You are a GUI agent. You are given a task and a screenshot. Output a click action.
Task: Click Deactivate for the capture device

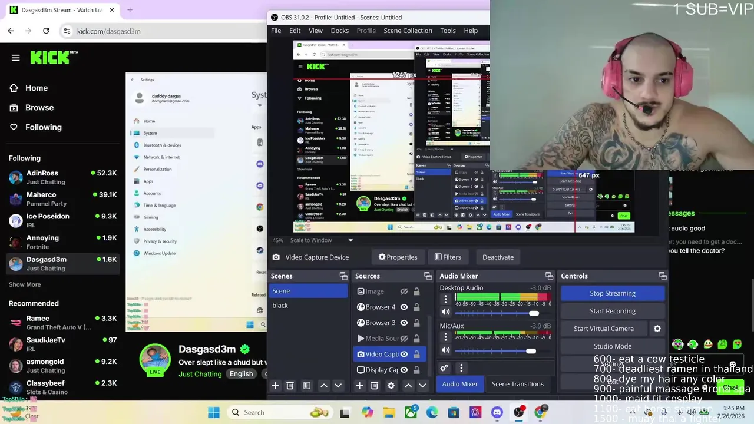(x=498, y=257)
